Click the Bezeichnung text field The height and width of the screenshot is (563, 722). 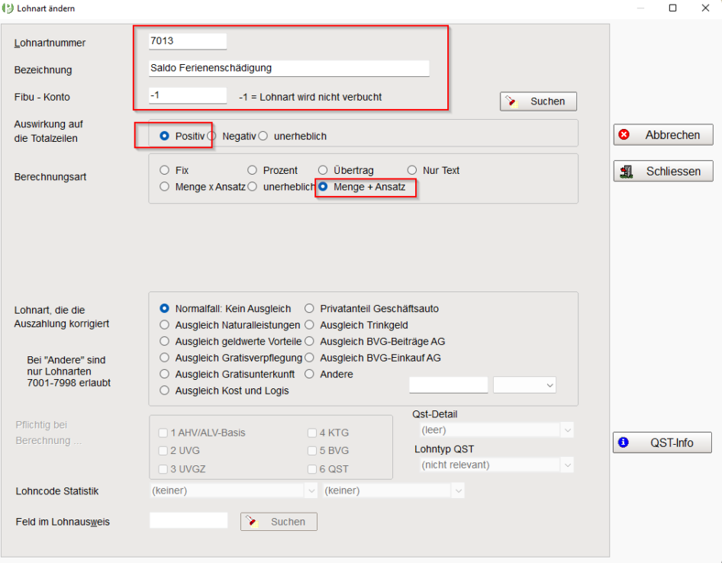[x=289, y=68]
